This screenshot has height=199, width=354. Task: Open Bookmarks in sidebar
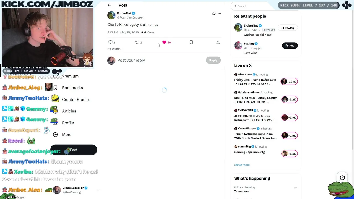point(72,88)
